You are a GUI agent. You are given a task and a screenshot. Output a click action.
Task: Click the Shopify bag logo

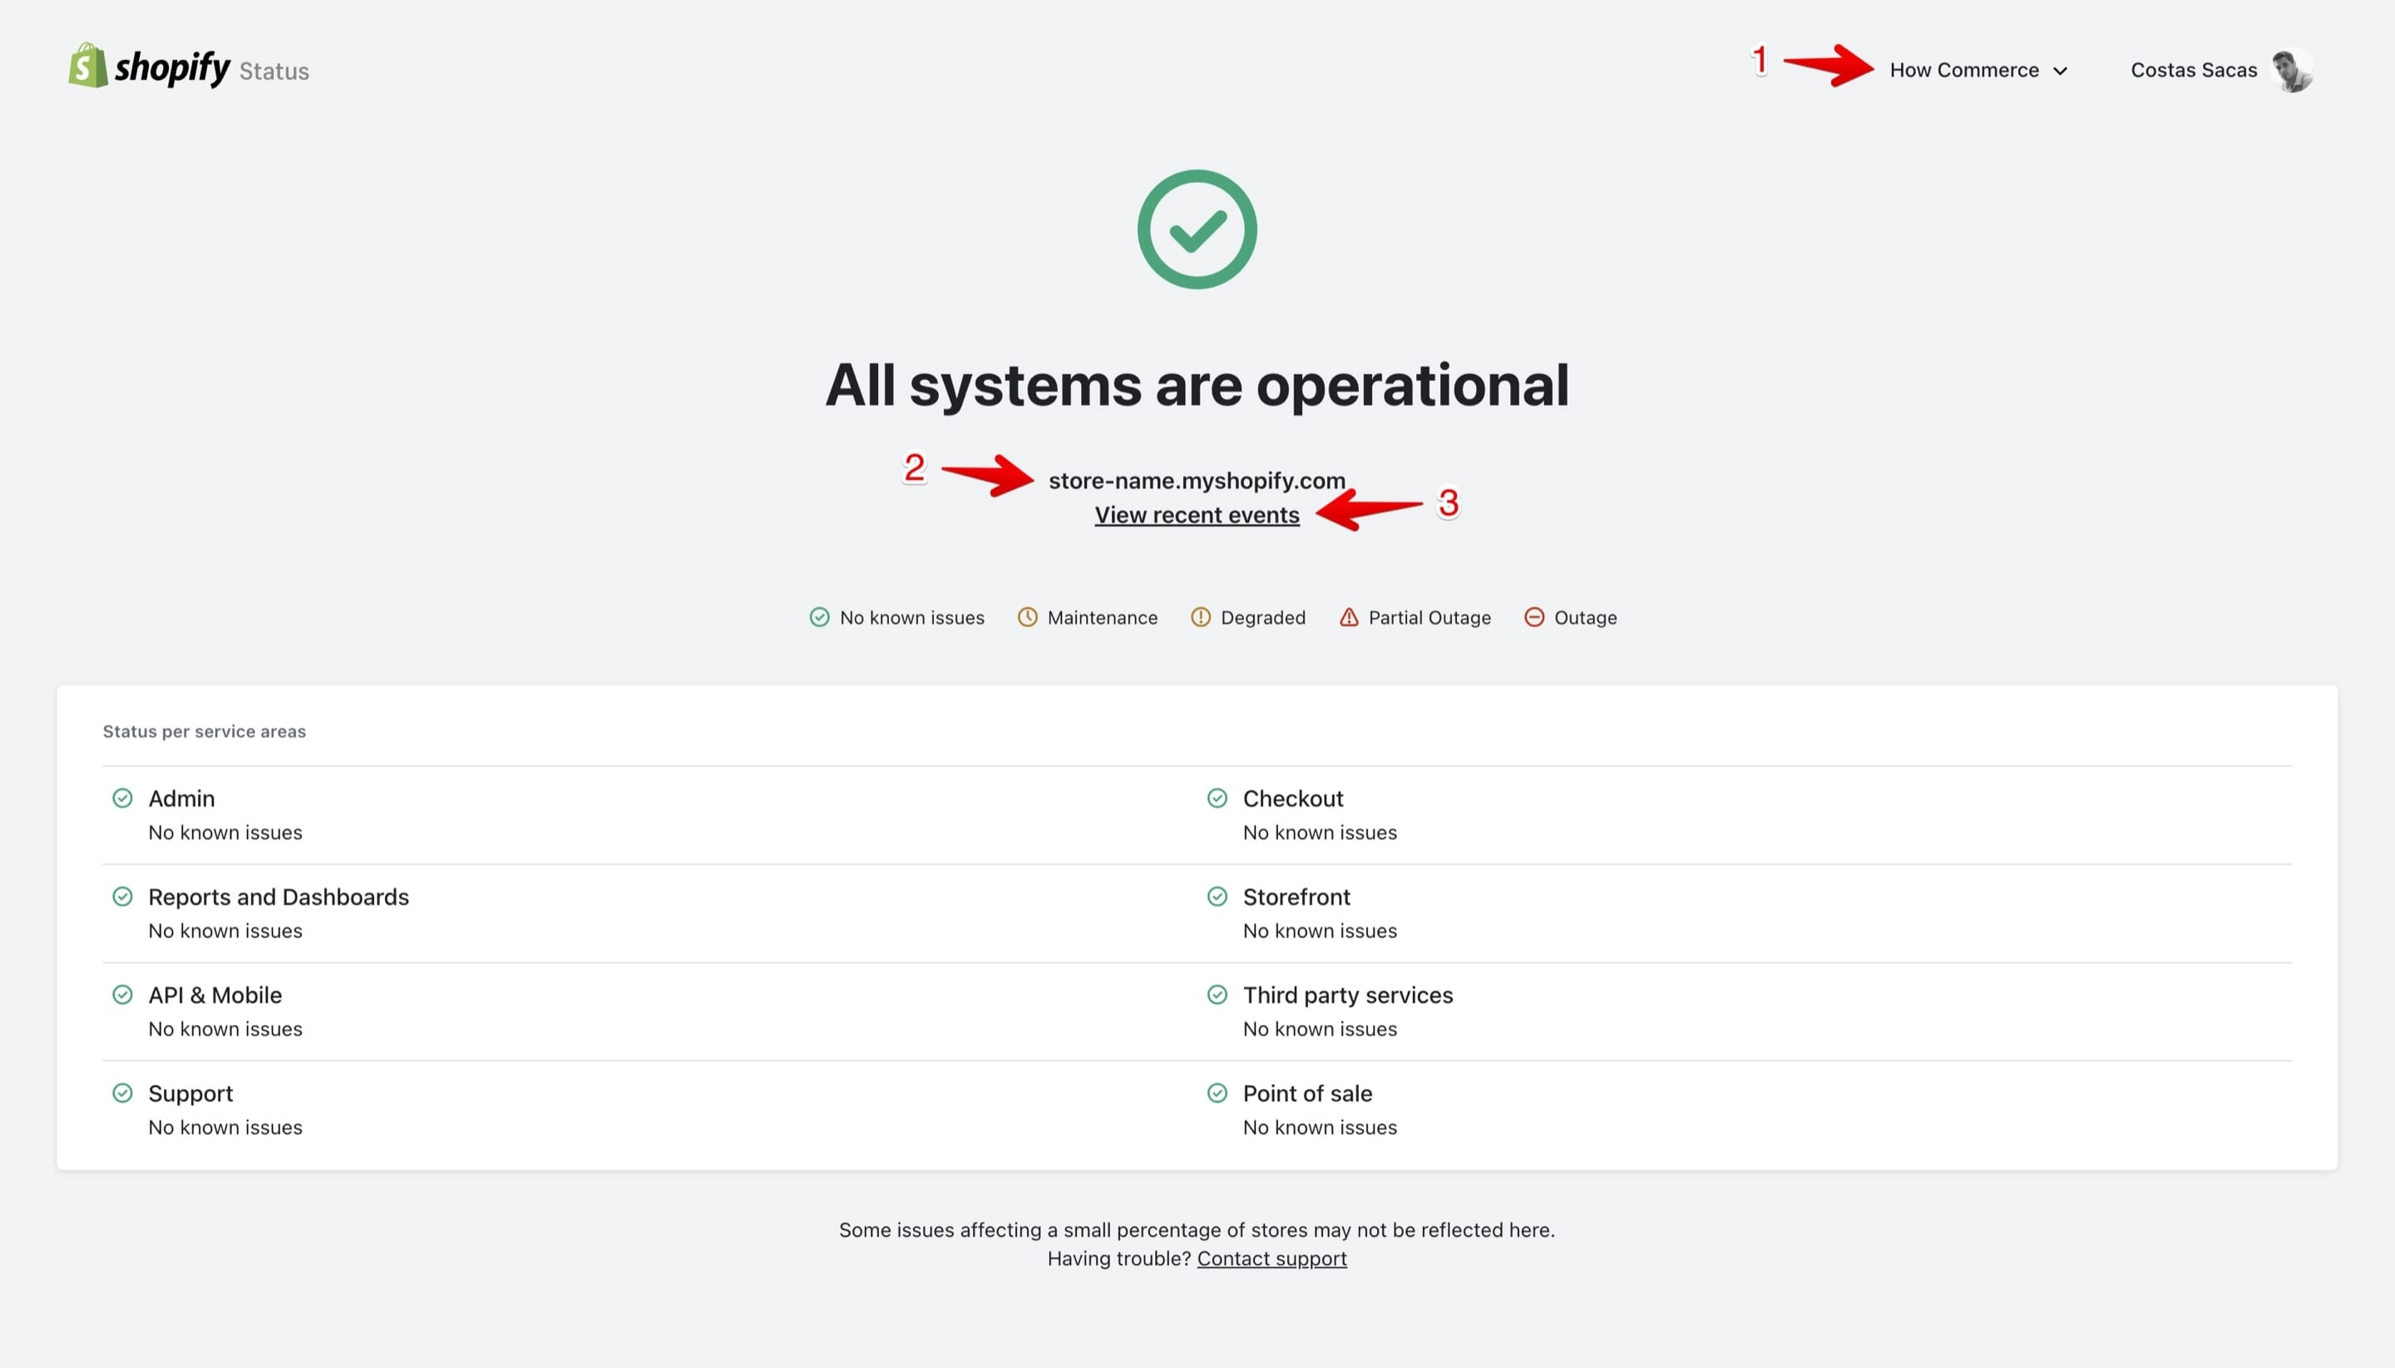[87, 66]
